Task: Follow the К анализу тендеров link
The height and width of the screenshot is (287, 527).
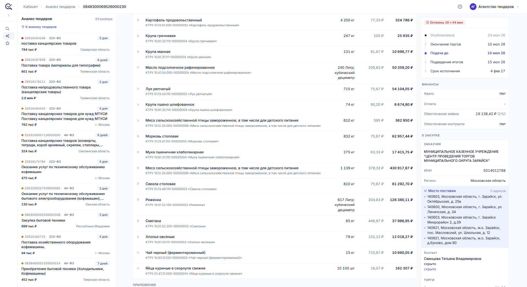Action: [41, 27]
